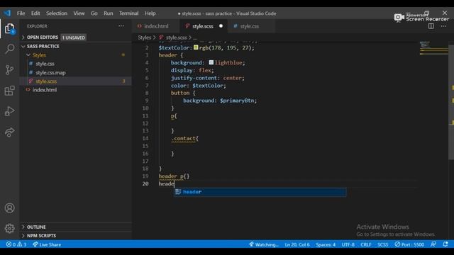Open the Extensions view icon
The height and width of the screenshot is (255, 454).
(x=9, y=91)
